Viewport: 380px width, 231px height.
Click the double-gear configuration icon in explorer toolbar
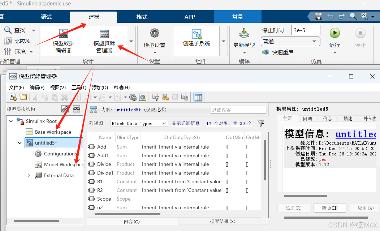[133, 97]
